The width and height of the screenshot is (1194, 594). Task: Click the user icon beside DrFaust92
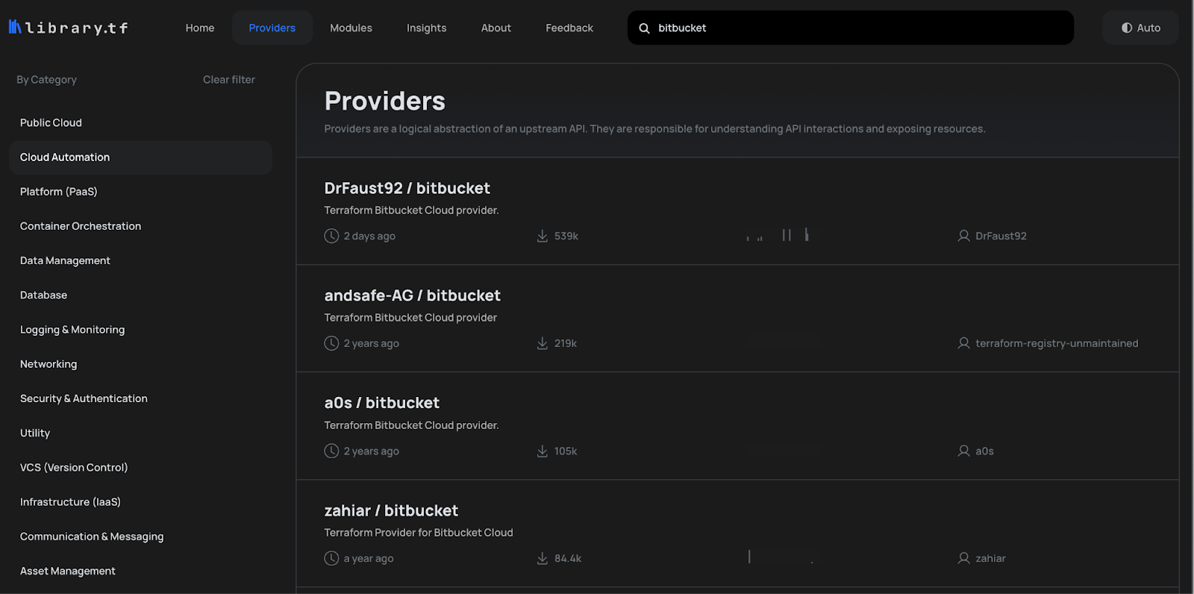coord(963,236)
